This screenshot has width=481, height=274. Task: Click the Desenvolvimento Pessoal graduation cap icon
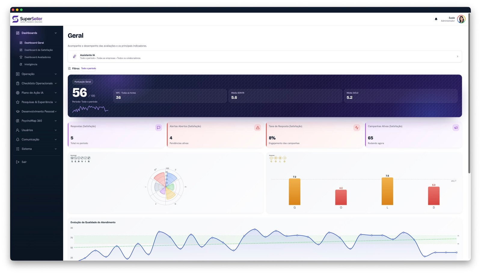(18, 111)
